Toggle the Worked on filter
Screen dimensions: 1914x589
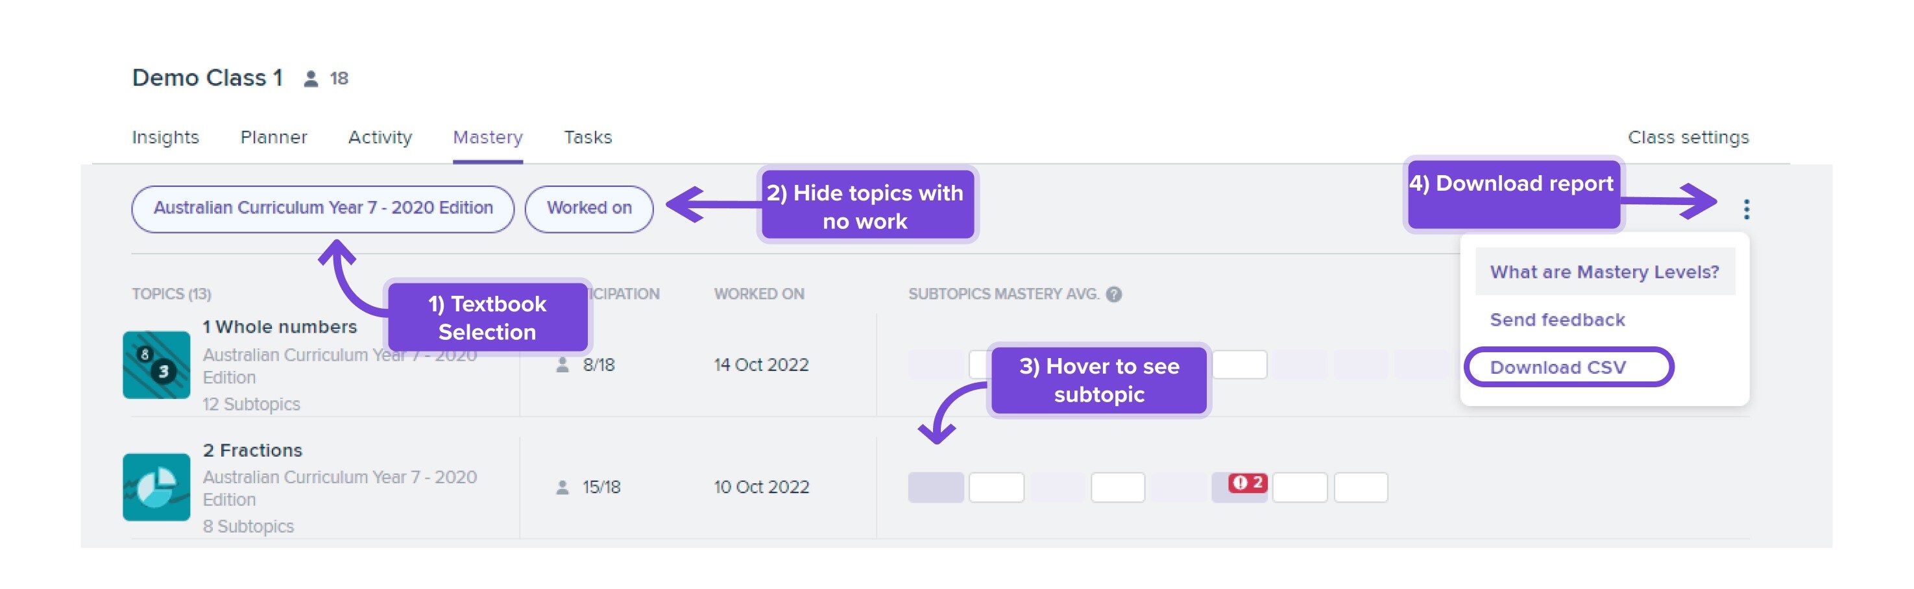pyautogui.click(x=589, y=209)
